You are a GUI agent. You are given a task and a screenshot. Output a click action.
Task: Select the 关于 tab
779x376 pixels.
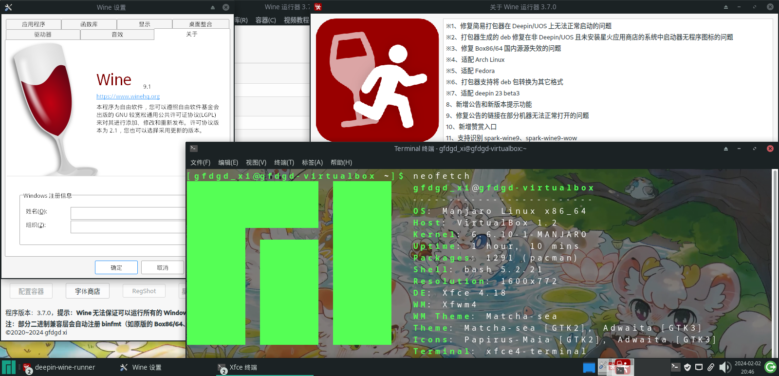tap(192, 34)
